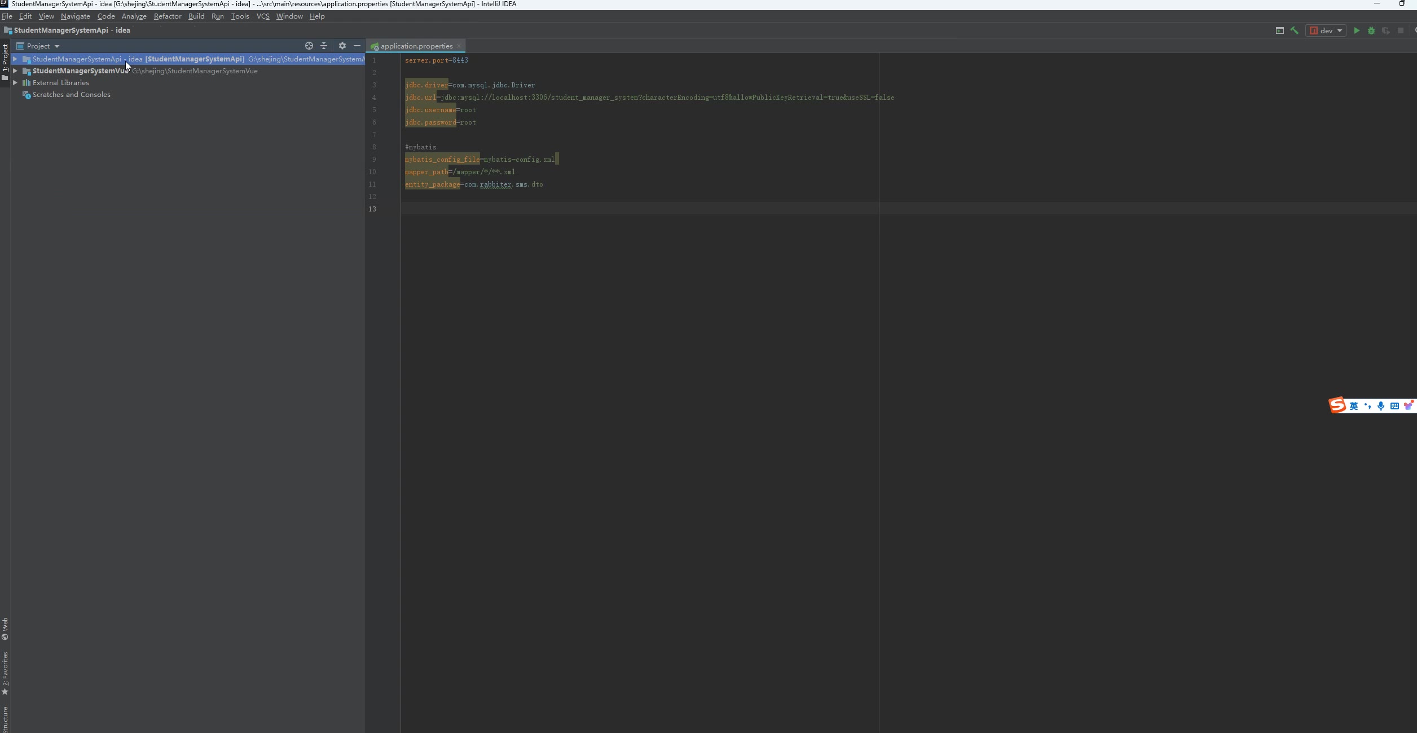Viewport: 1417px width, 733px height.
Task: Expand External Libraries node
Action: click(x=15, y=82)
